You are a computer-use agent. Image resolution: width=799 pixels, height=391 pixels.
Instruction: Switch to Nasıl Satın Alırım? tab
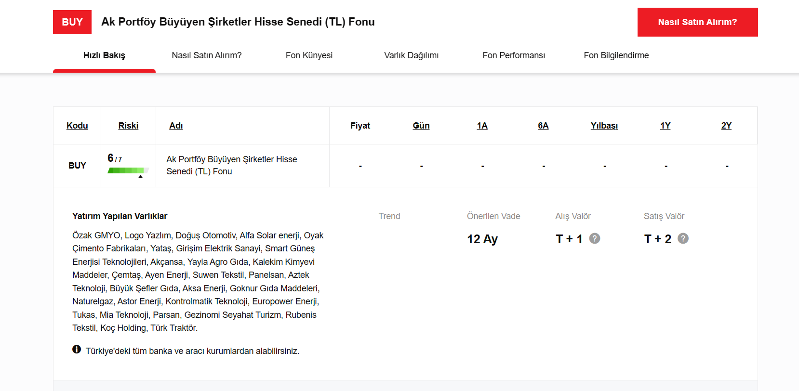pyautogui.click(x=207, y=55)
